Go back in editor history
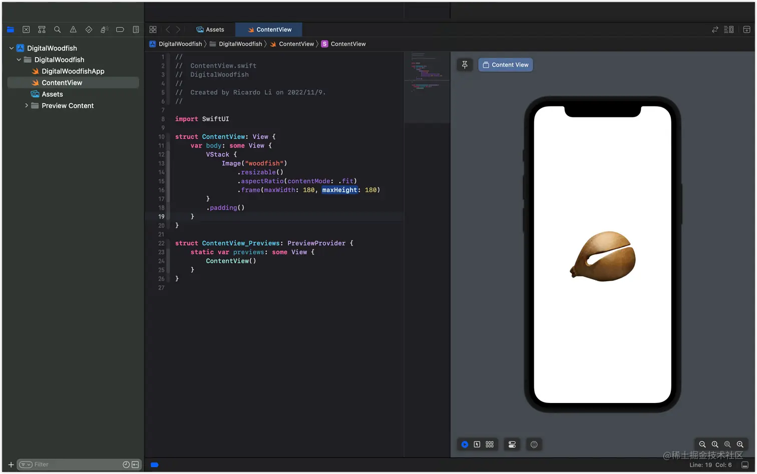The height and width of the screenshot is (474, 757). coord(168,29)
